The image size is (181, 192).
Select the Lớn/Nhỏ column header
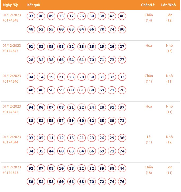(169, 5)
